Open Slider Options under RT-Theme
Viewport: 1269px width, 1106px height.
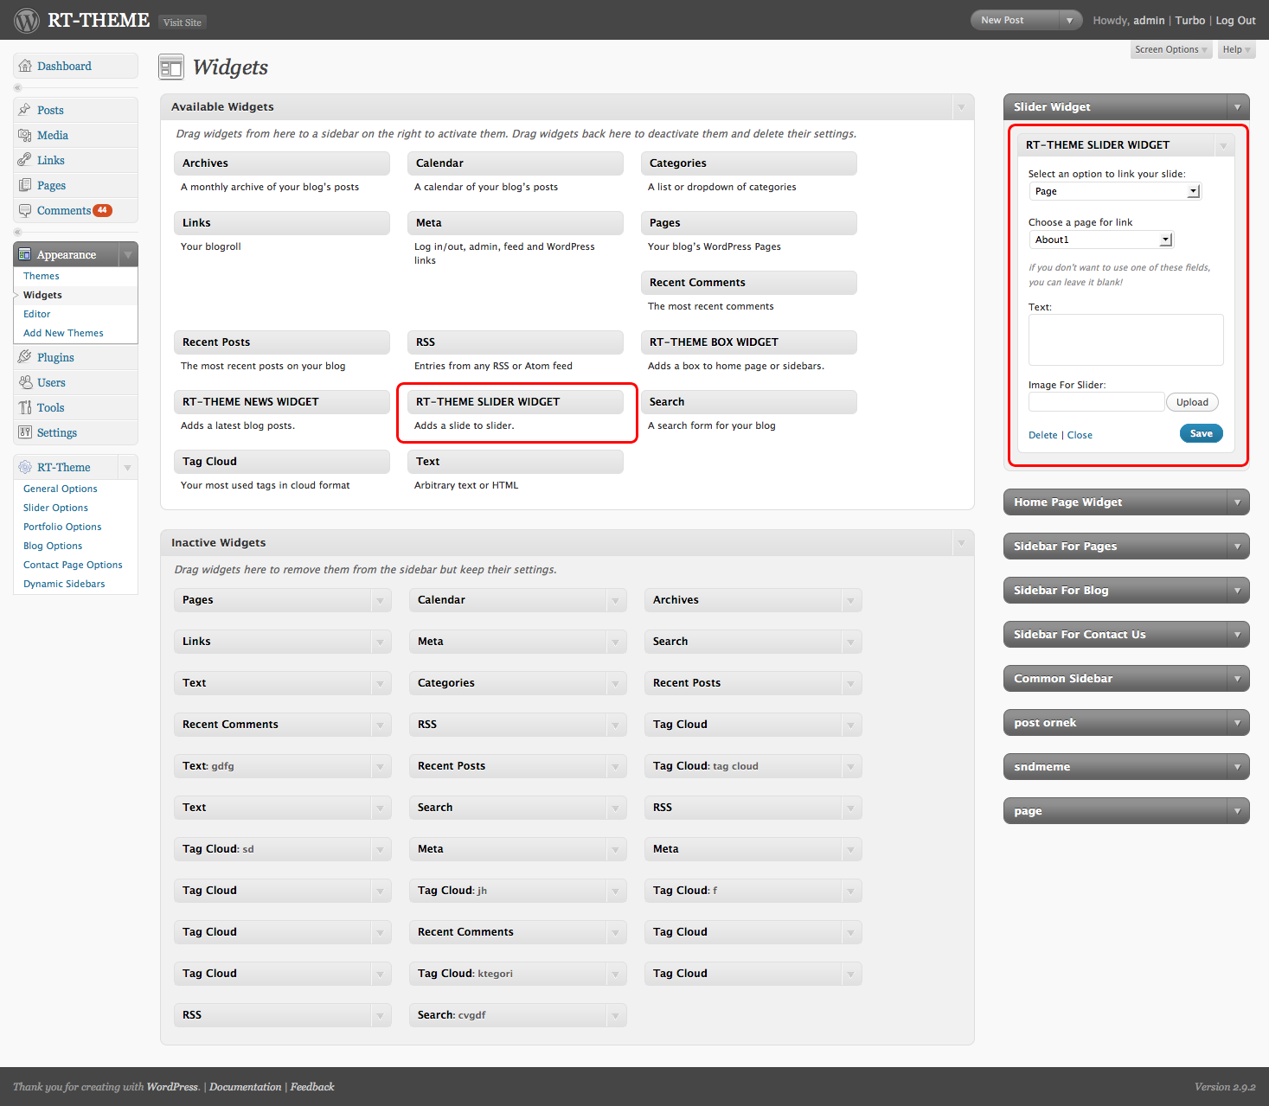[x=55, y=508]
